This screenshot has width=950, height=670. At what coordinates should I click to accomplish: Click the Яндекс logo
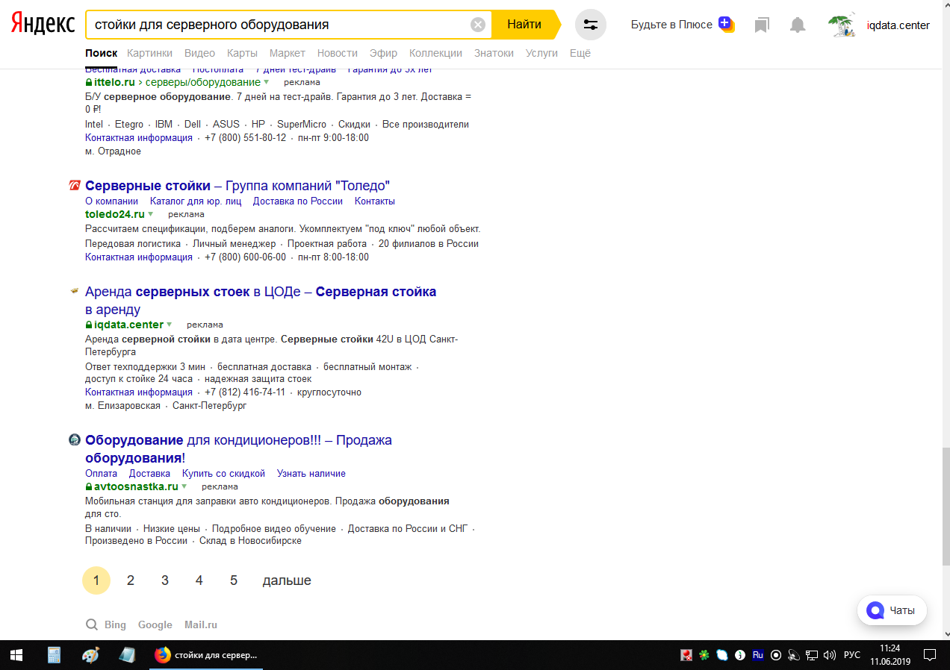pyautogui.click(x=43, y=25)
